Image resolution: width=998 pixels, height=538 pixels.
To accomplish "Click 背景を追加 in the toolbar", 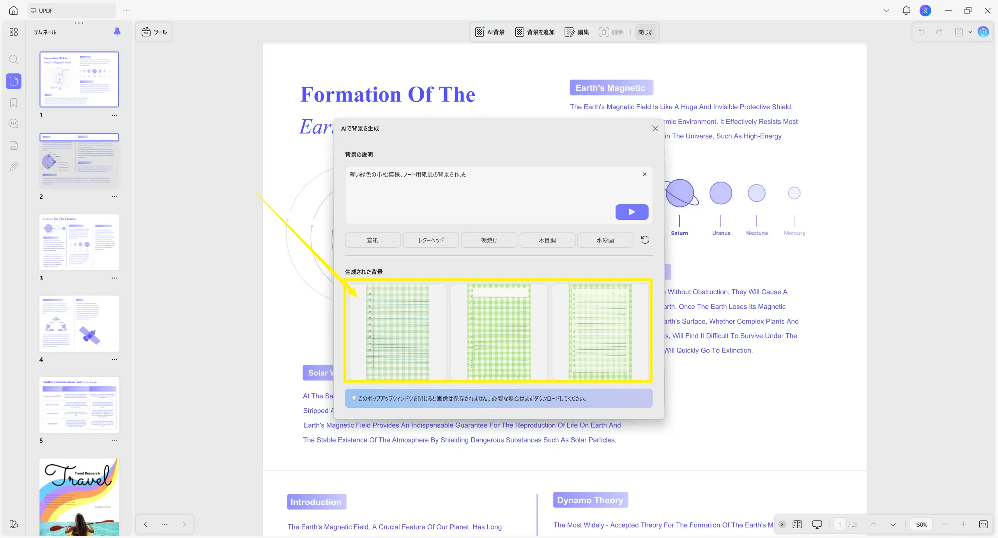I will (535, 32).
